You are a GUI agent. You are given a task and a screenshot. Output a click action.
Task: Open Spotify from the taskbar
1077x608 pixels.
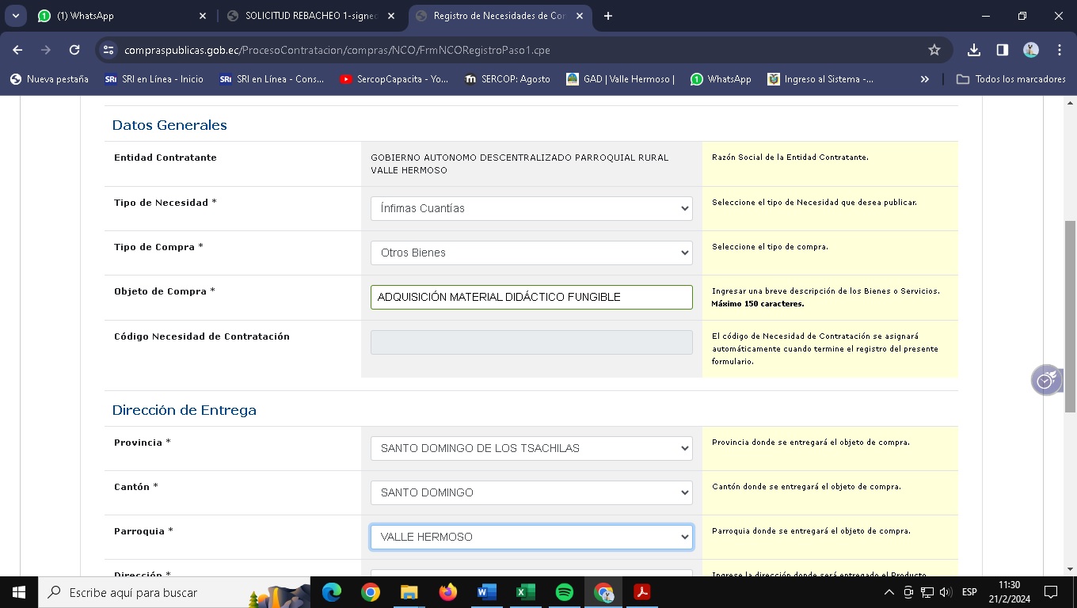565,592
